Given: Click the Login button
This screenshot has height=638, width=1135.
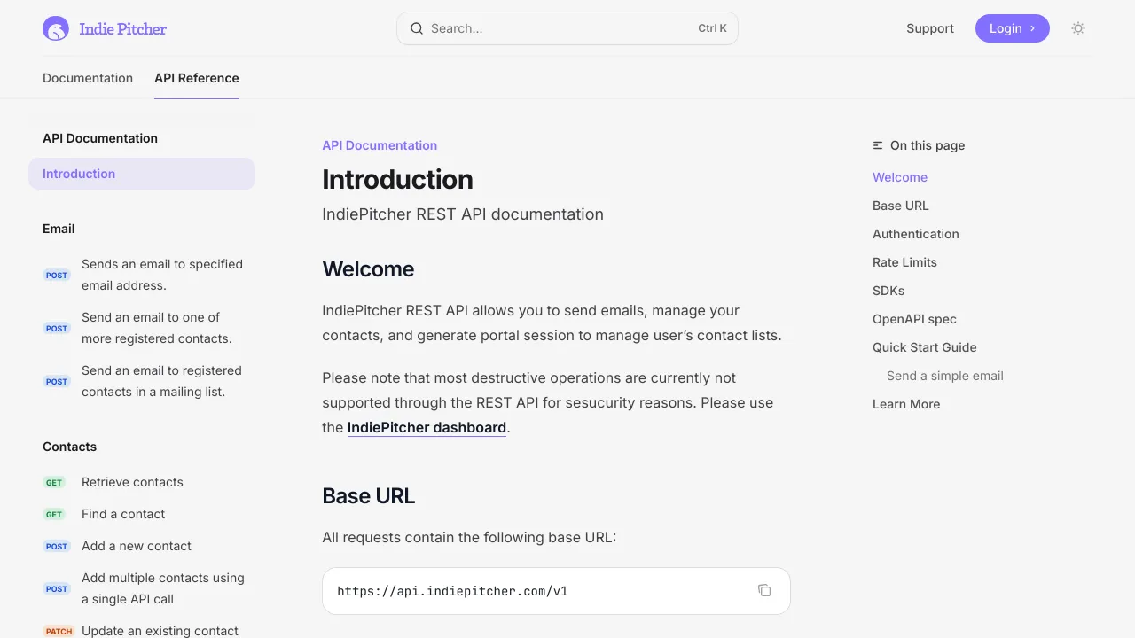Looking at the screenshot, I should coord(1013,28).
